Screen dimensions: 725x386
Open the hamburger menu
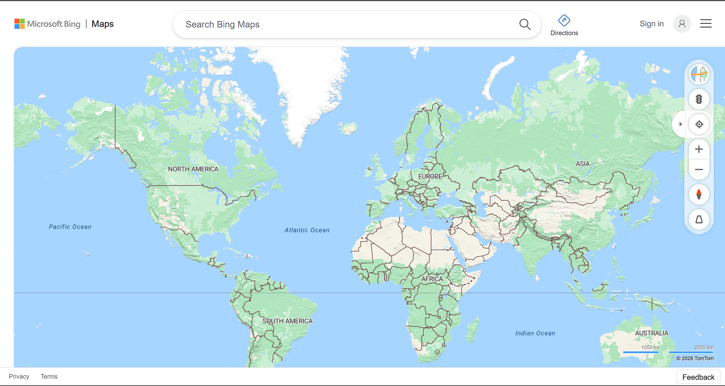(706, 24)
